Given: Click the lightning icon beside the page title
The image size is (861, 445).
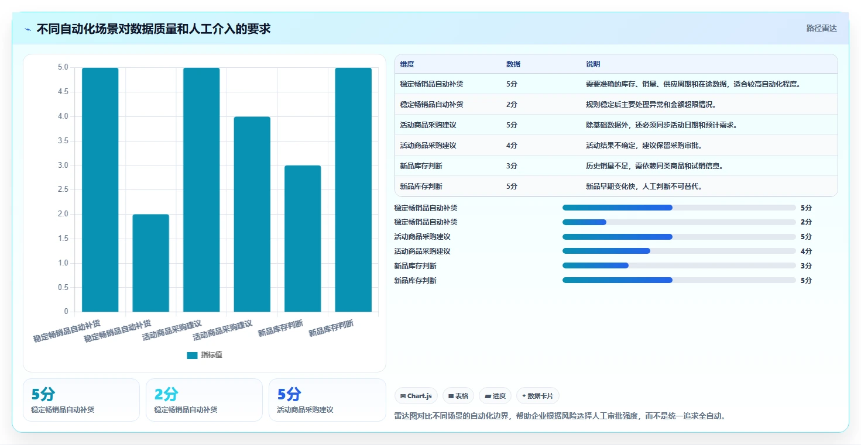Looking at the screenshot, I should (x=28, y=29).
